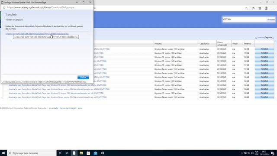The width and height of the screenshot is (277, 156).
Task: Open Windows Server version 2004 x64 update link
Action: pyautogui.click(x=58, y=97)
